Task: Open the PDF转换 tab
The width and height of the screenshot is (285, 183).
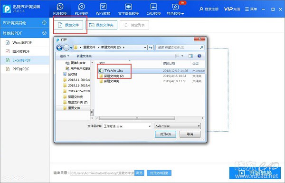Action: [60, 9]
